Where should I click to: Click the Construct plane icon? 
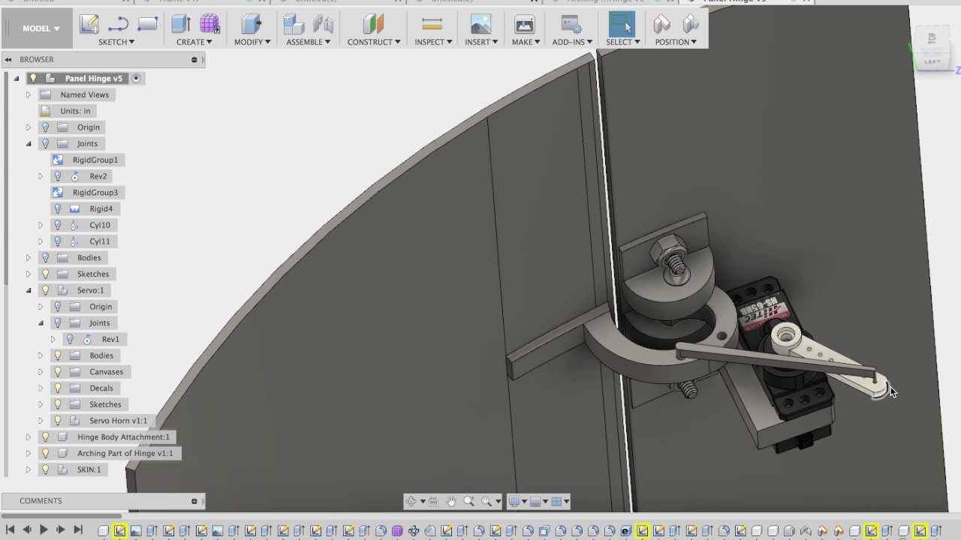373,24
